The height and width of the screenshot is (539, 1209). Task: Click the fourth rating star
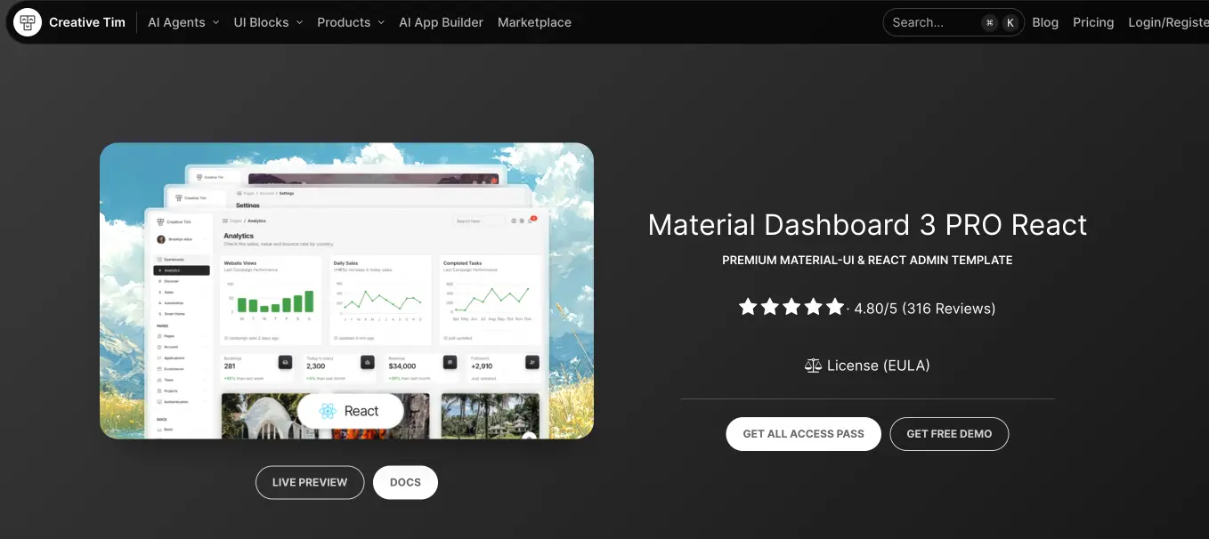(x=813, y=307)
